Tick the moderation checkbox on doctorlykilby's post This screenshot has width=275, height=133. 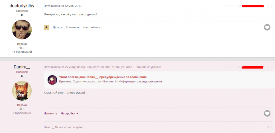tap(270, 6)
